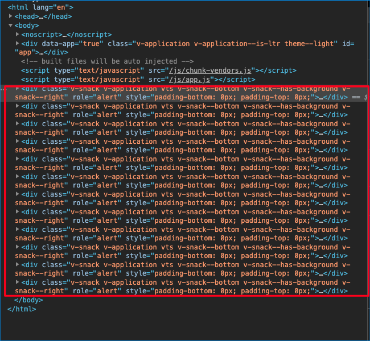
Task: Expand the div data-app element triangle
Action: click(17, 43)
